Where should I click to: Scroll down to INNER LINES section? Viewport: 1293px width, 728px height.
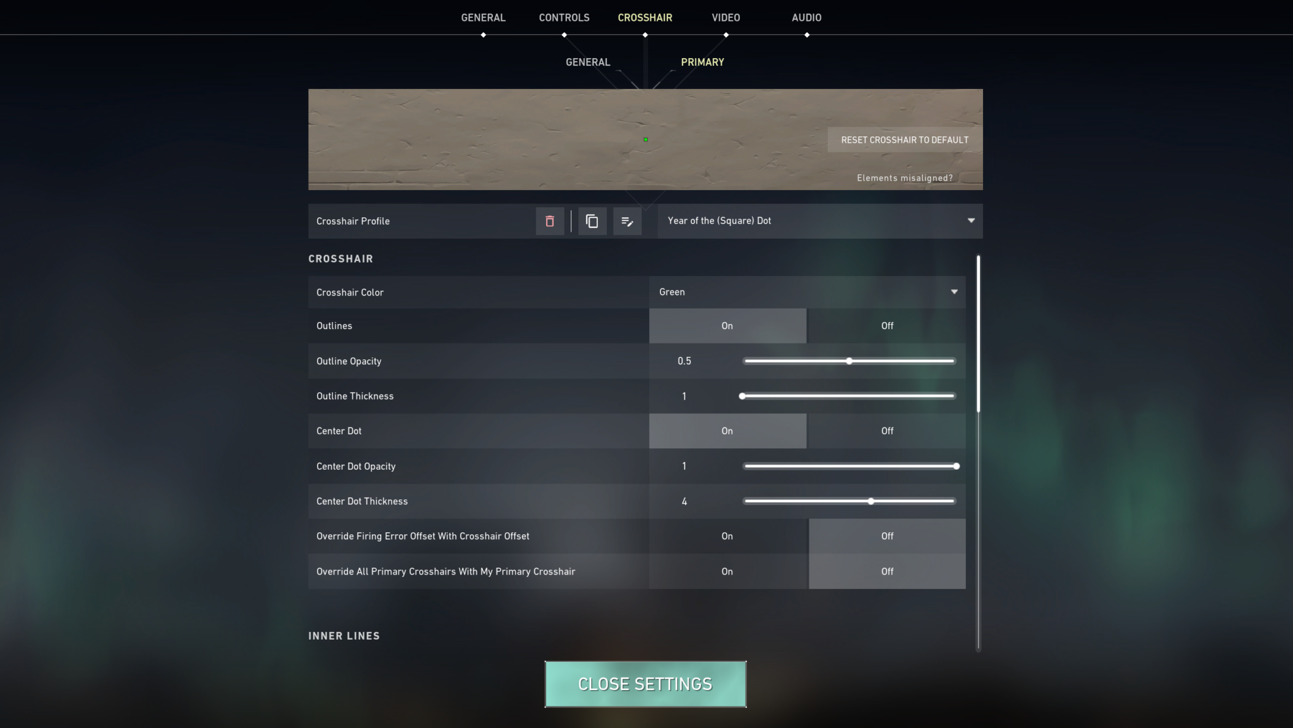pyautogui.click(x=343, y=636)
